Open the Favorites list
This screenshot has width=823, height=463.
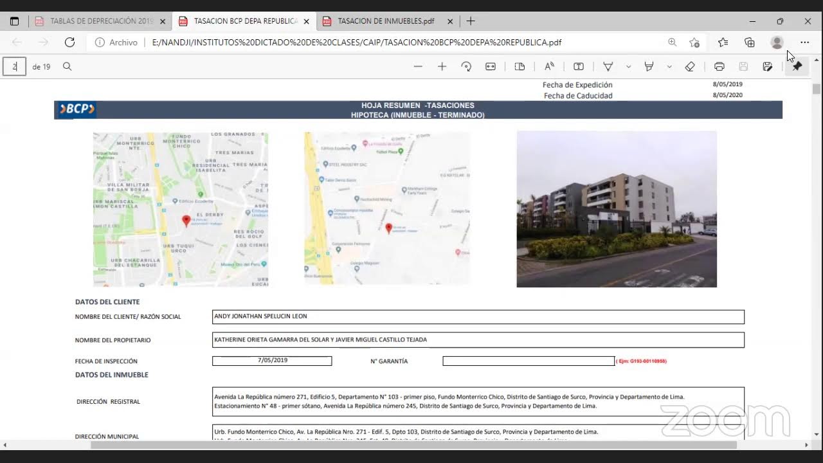coord(723,42)
